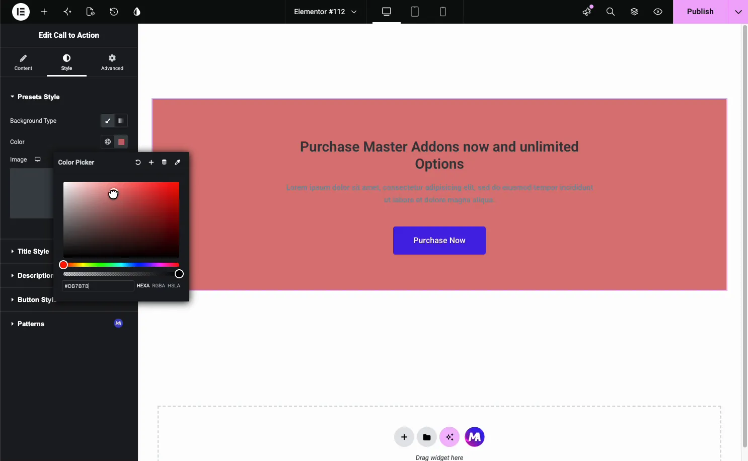Open the Site Settings sparkle icon
This screenshot has width=748, height=461.
[67, 12]
